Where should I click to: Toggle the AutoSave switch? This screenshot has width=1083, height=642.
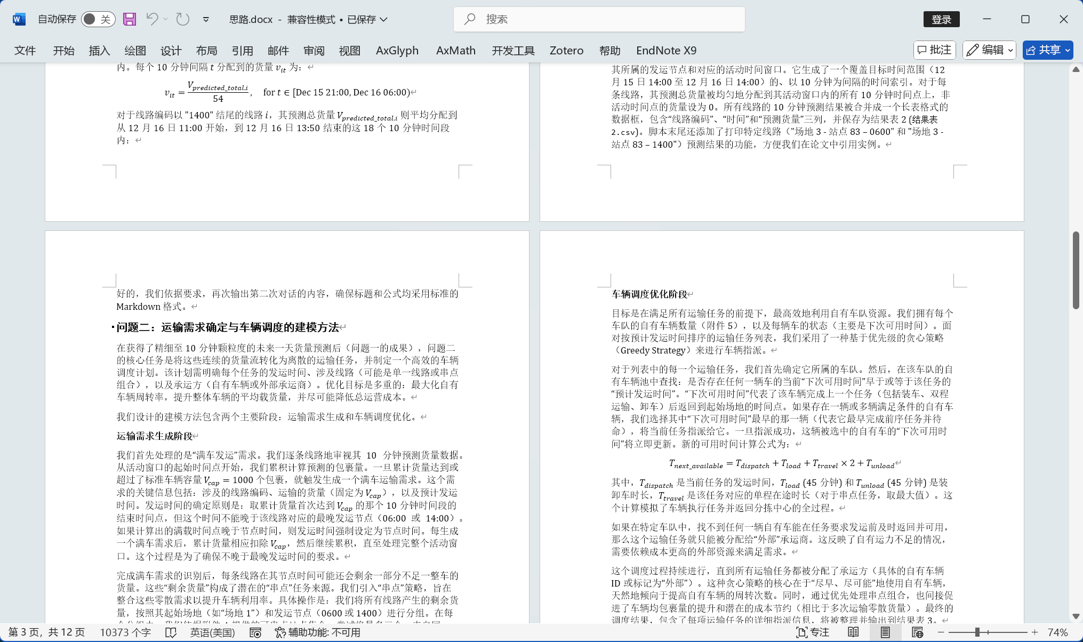coord(98,19)
